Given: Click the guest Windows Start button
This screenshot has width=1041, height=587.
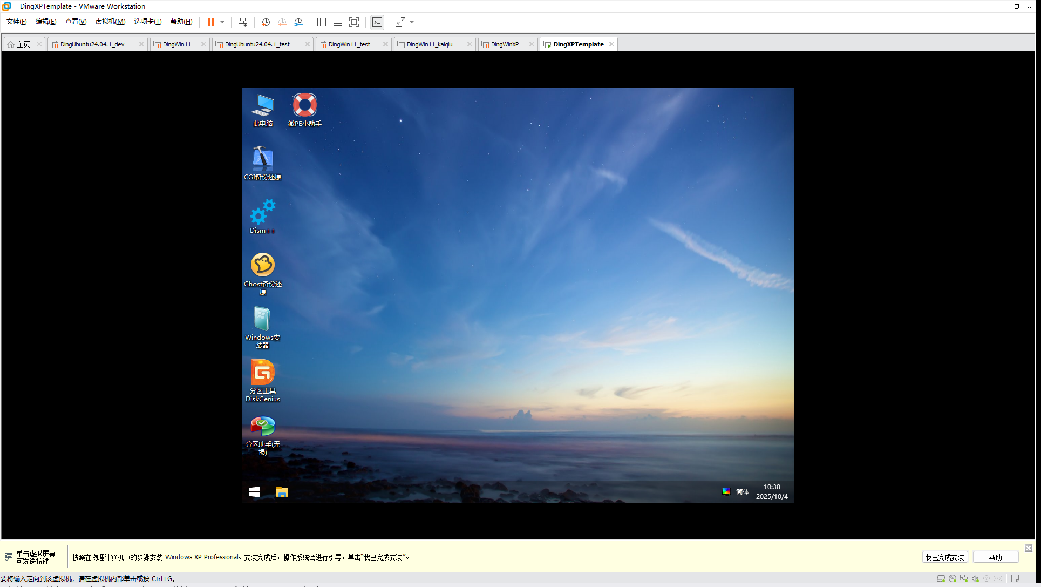Looking at the screenshot, I should pos(255,492).
